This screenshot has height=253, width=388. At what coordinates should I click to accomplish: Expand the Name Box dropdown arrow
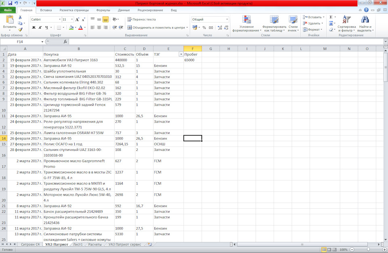pos(42,42)
